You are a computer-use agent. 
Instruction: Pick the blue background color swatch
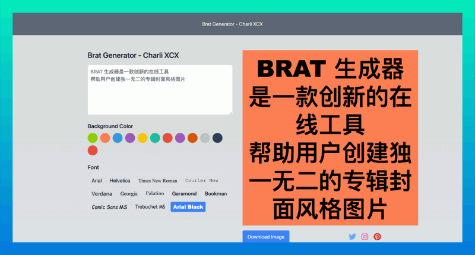pyautogui.click(x=118, y=138)
